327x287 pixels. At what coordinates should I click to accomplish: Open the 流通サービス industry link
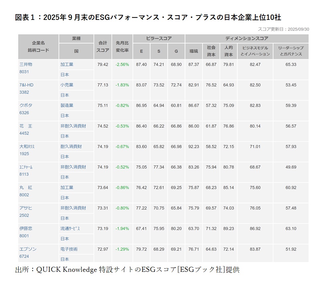[x=70, y=229]
